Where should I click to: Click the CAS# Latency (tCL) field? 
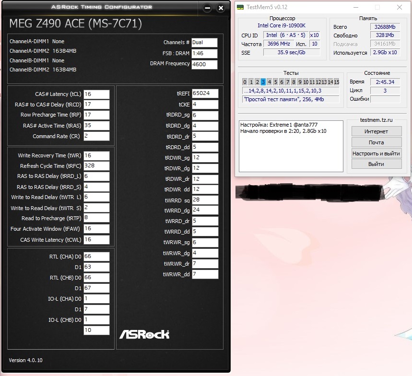(96, 94)
